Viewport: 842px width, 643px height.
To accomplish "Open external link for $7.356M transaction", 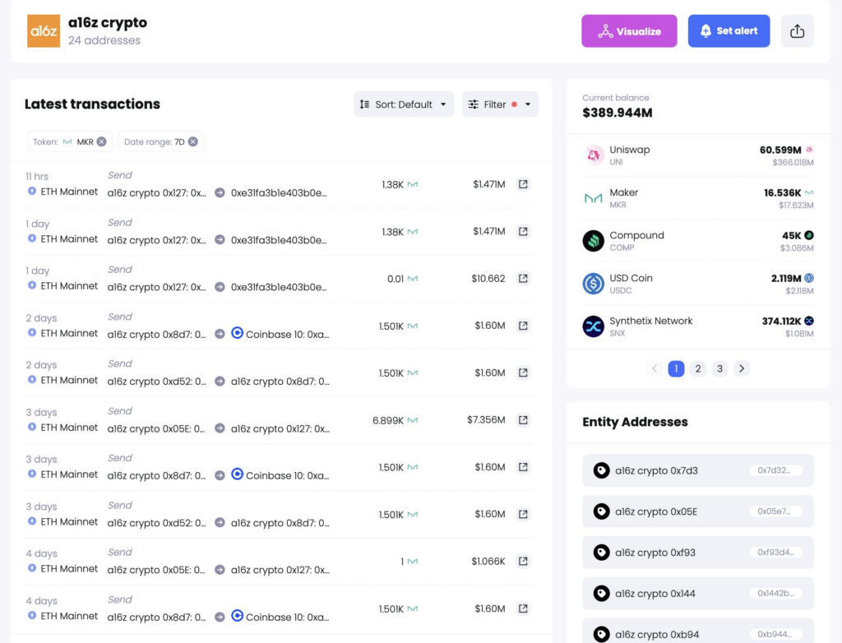I will [x=523, y=420].
